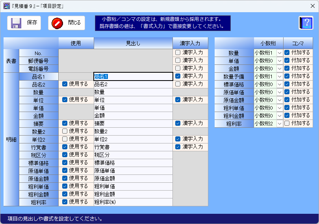Image resolution: width=319 pixels, height=224 pixels.
Task: Uncheck 漢字入力 for 摘要 row
Action: [x=178, y=123]
